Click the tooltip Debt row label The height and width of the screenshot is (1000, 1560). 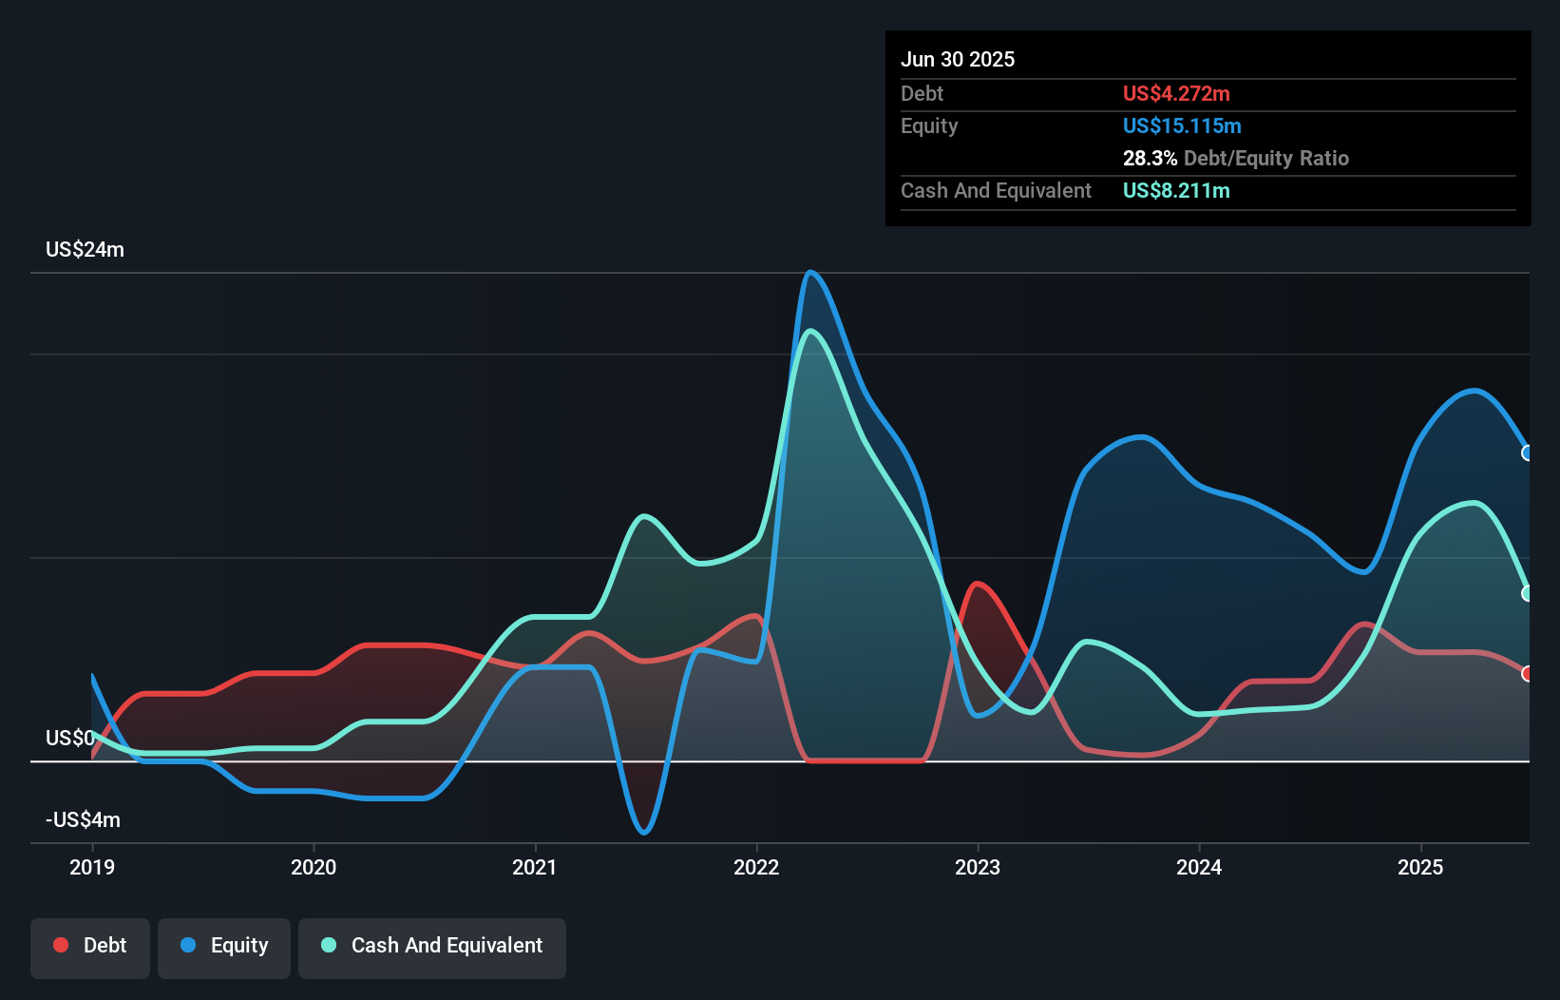[922, 94]
